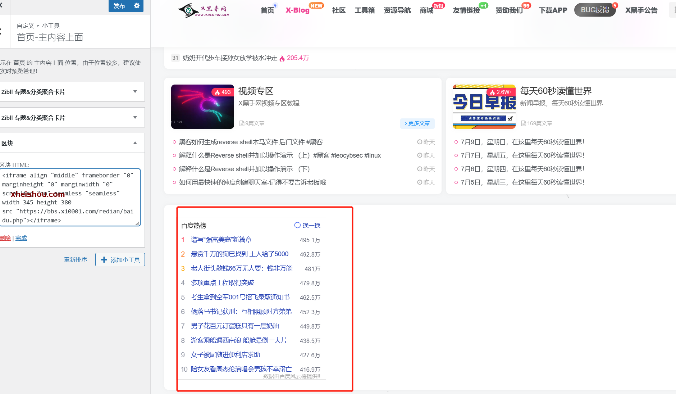Open the 资源导航 menu item
This screenshot has height=394, width=676.
397,10
